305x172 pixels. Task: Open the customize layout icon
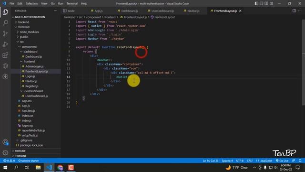click(x=271, y=3)
